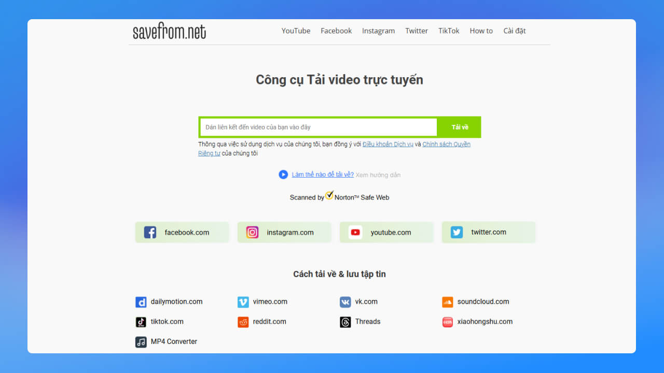
Task: Open the How to menu item
Action: (x=481, y=31)
